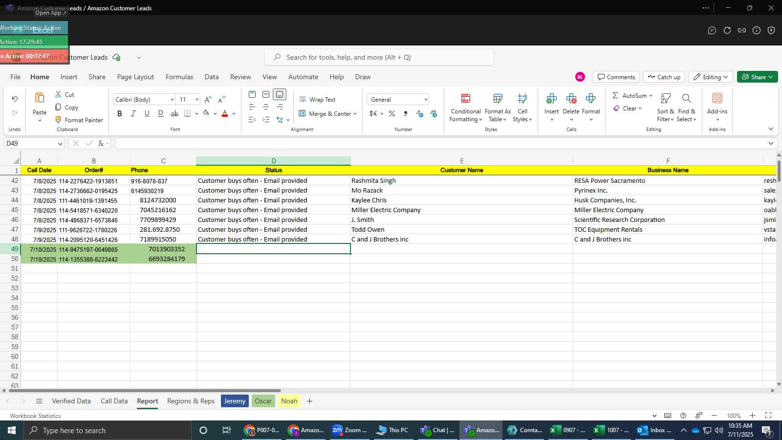
Task: Click the horizontal scrollbar thumb
Action: (144, 390)
